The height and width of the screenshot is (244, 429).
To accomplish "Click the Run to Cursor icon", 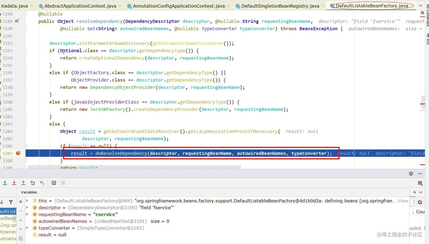I will (42, 183).
